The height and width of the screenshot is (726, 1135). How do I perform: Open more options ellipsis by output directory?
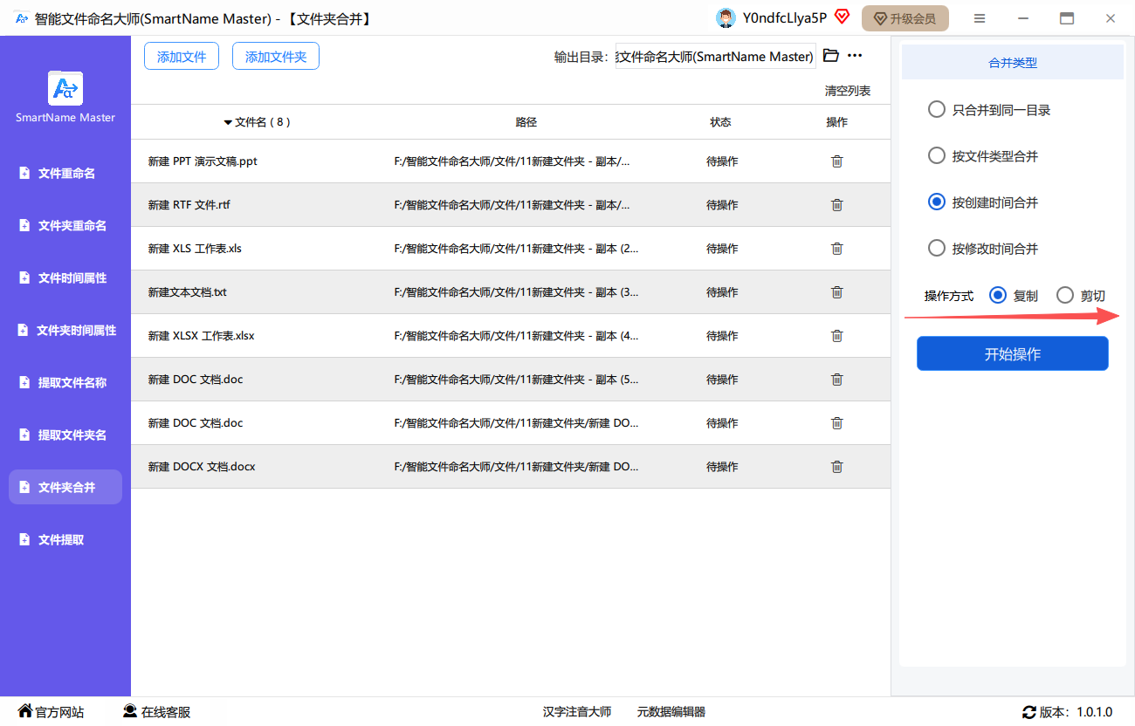[x=855, y=56]
